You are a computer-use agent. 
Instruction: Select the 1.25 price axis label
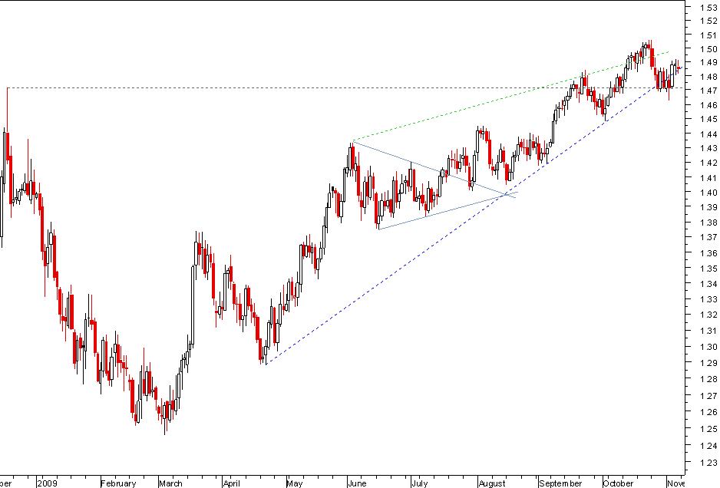click(709, 429)
